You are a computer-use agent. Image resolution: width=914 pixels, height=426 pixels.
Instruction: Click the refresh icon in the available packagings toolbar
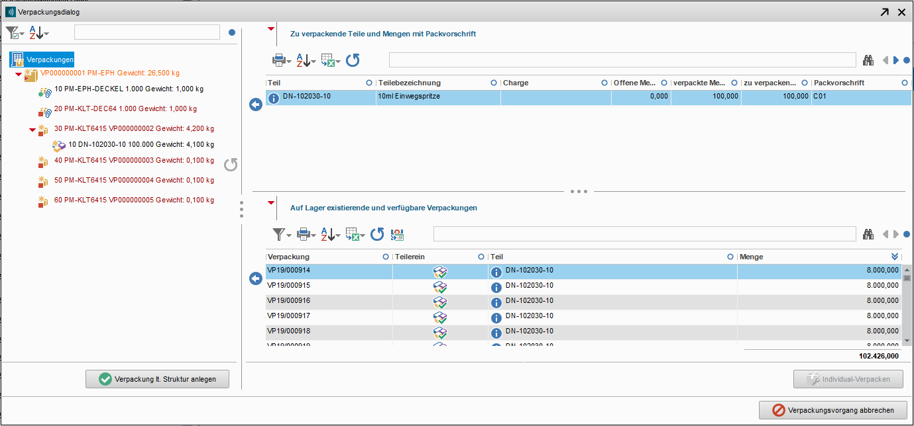(377, 234)
